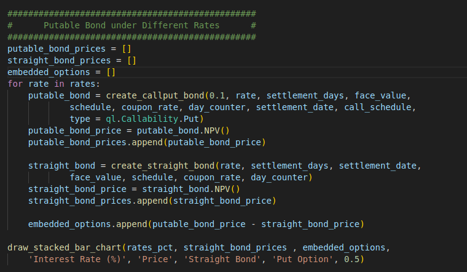Click the straight_bond_prices.append line

[x=152, y=201]
